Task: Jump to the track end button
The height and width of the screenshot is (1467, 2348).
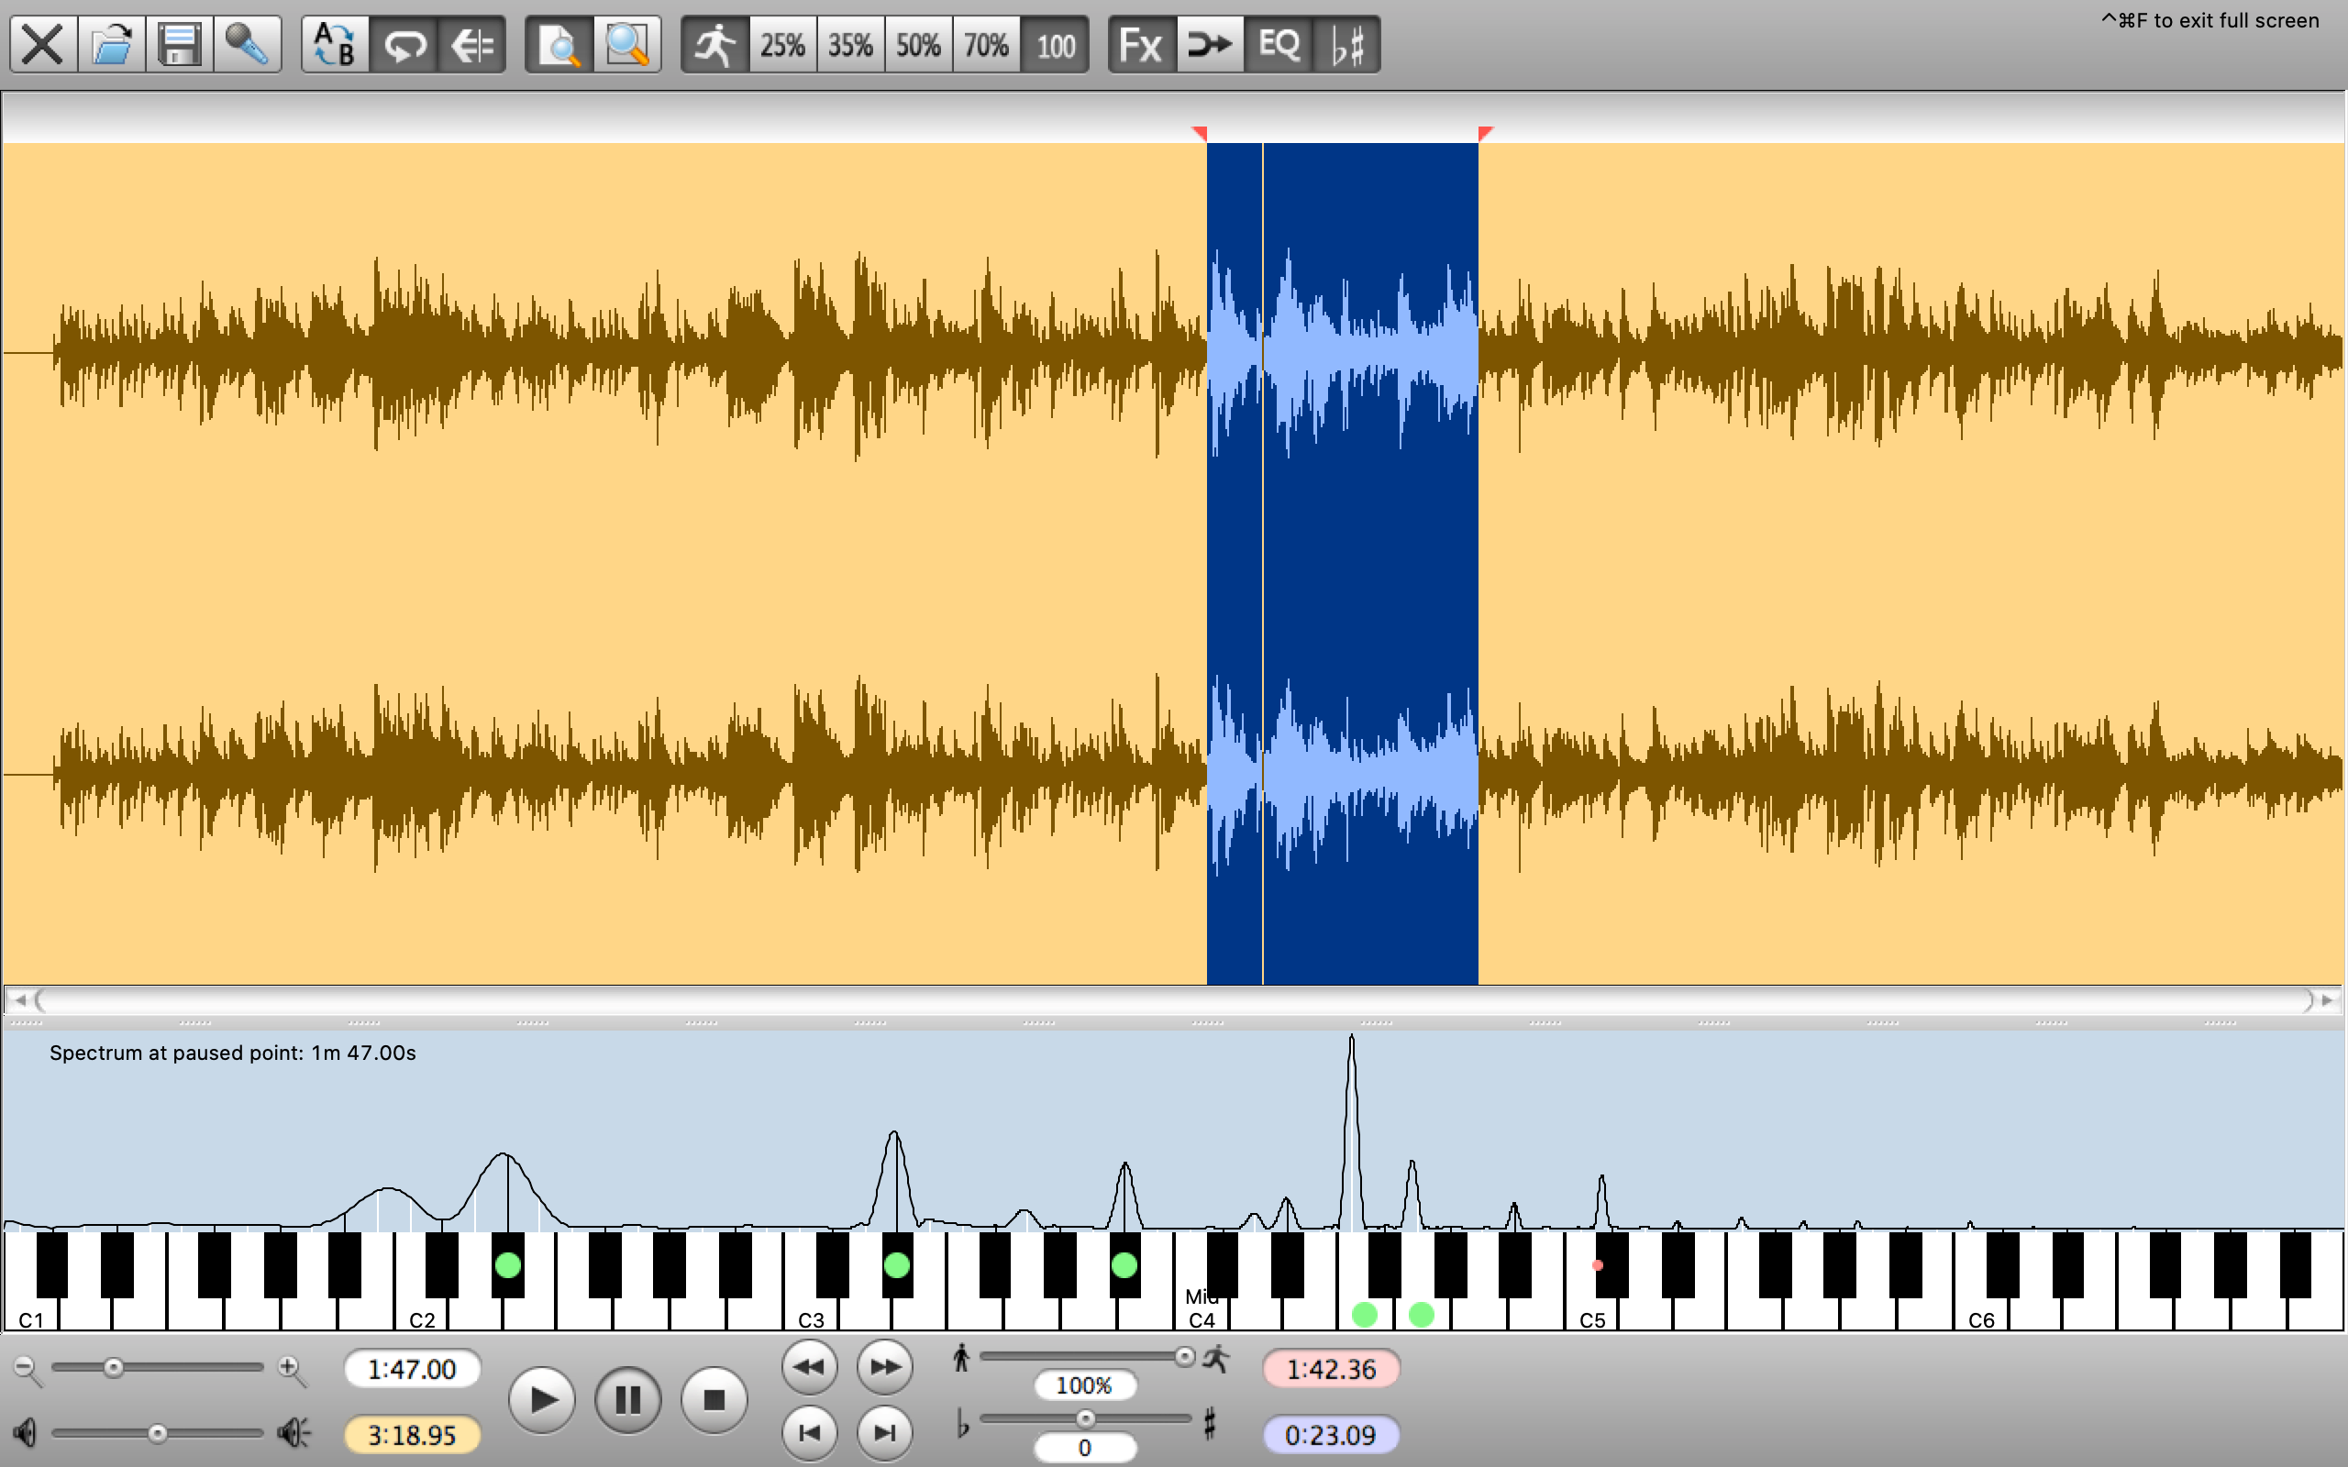Action: (885, 1432)
